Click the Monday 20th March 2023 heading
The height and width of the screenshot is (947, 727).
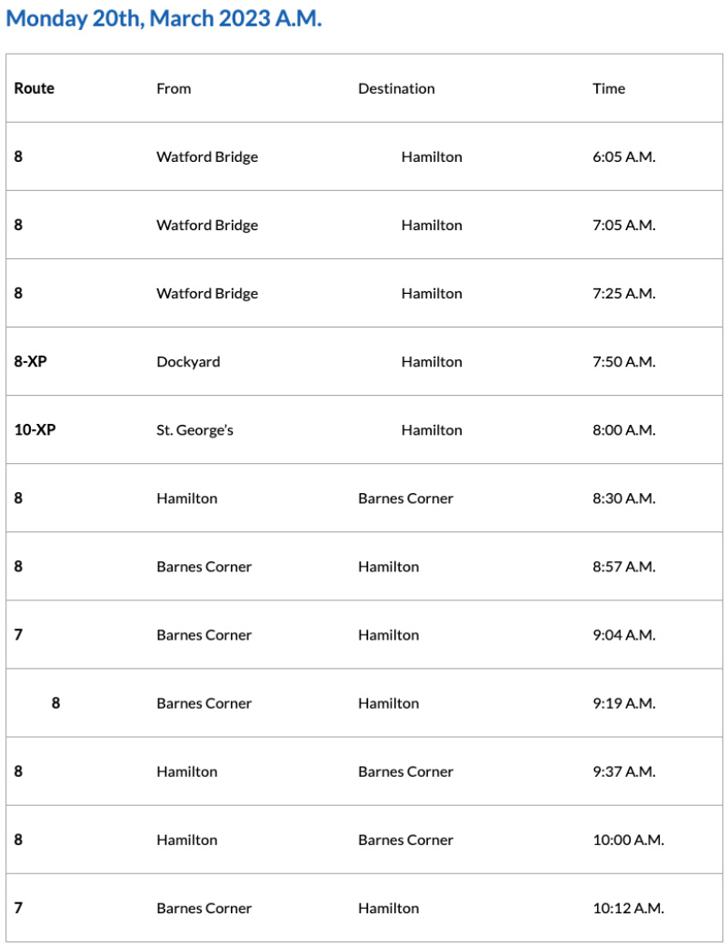click(x=164, y=19)
